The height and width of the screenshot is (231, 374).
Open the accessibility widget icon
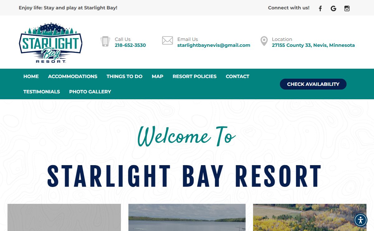click(361, 220)
